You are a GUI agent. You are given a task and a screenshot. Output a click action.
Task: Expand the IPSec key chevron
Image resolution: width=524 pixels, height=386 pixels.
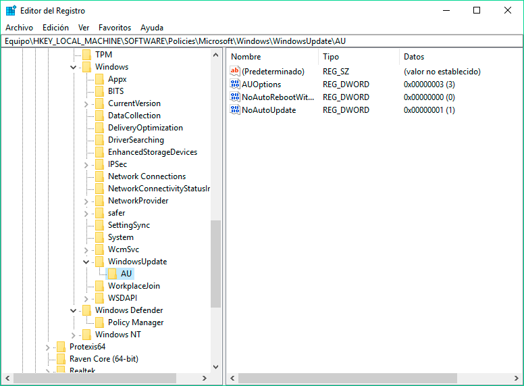tap(86, 165)
